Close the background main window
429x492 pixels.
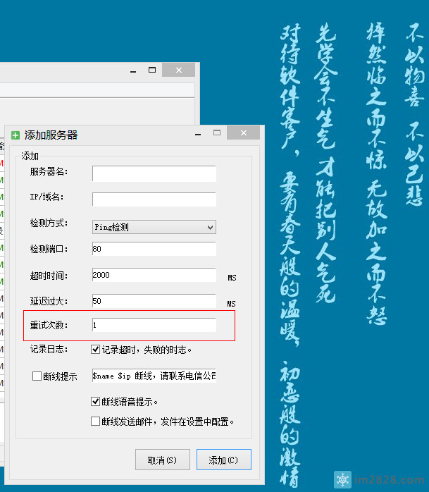coord(178,70)
